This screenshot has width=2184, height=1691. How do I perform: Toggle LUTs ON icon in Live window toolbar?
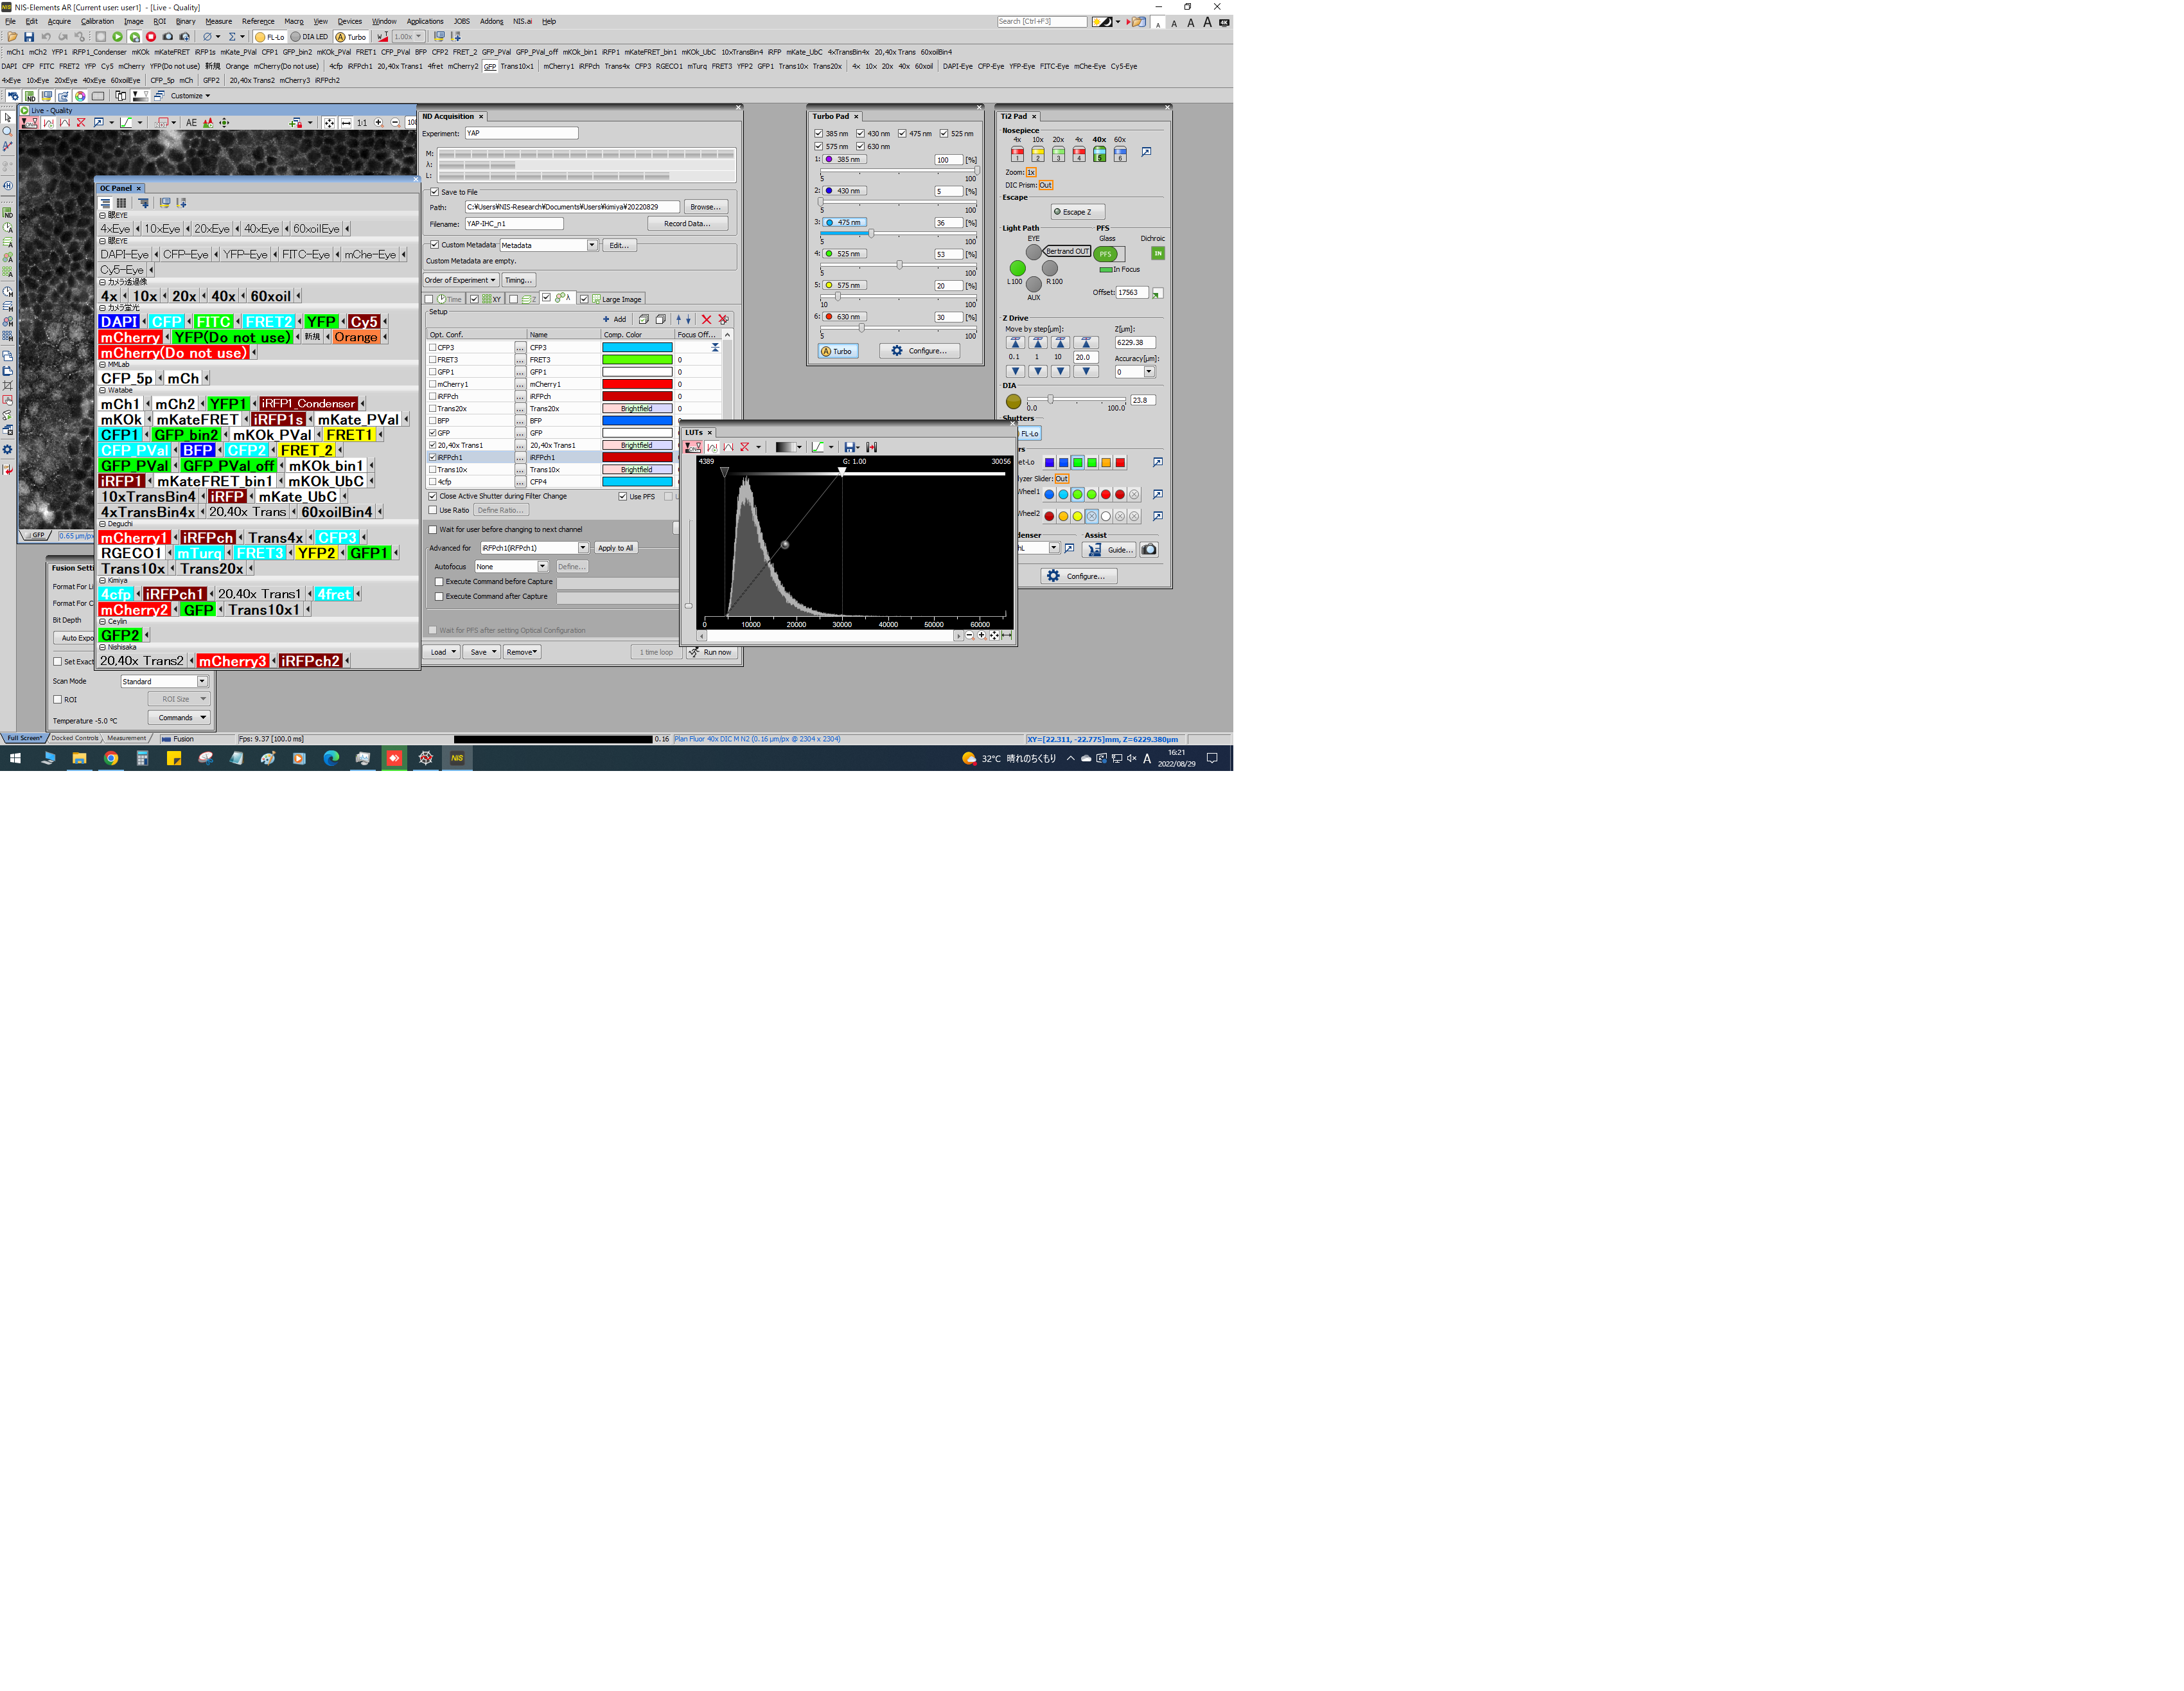click(x=30, y=123)
